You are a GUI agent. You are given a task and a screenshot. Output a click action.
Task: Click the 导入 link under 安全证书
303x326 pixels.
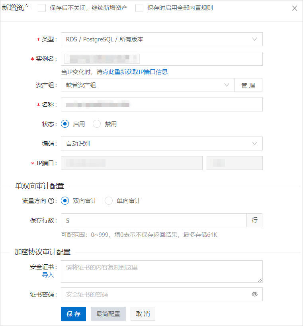48,275
